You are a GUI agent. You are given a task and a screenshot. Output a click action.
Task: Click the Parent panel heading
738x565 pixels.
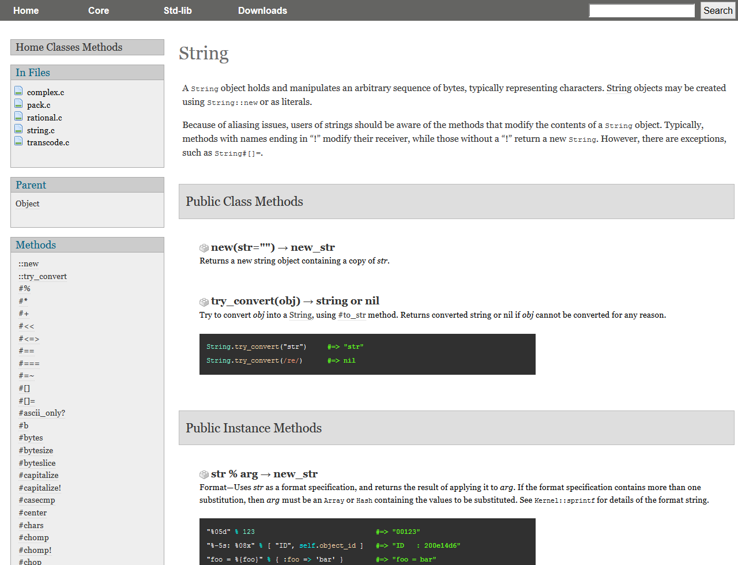(x=87, y=185)
